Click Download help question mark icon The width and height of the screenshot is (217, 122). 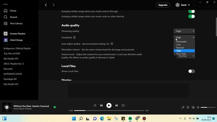pyautogui.click(x=74, y=38)
